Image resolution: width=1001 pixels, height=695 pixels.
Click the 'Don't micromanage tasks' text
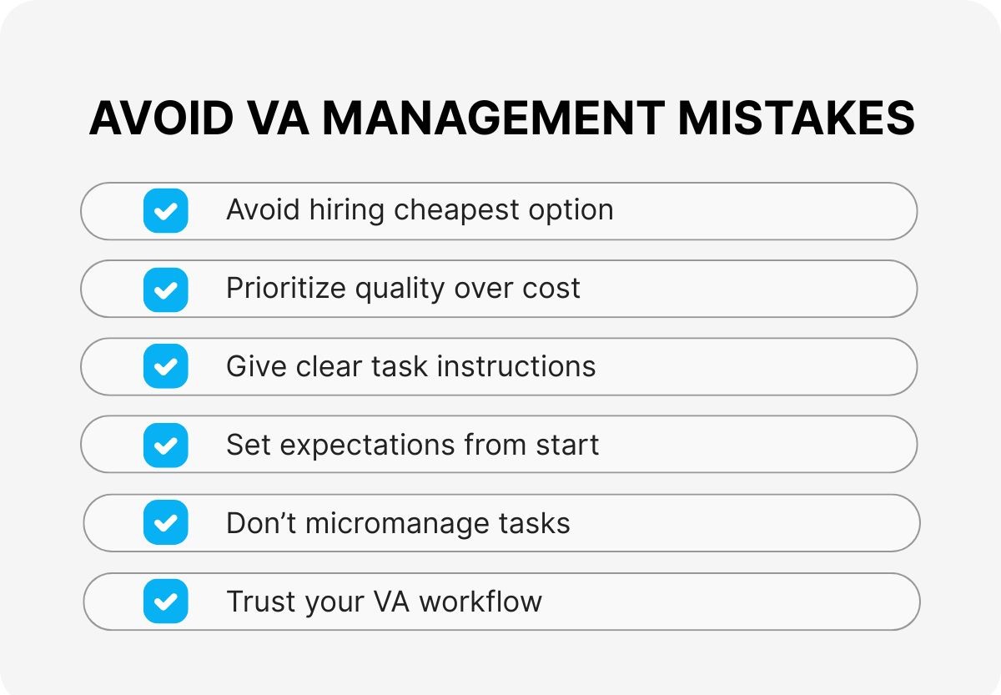tap(398, 523)
